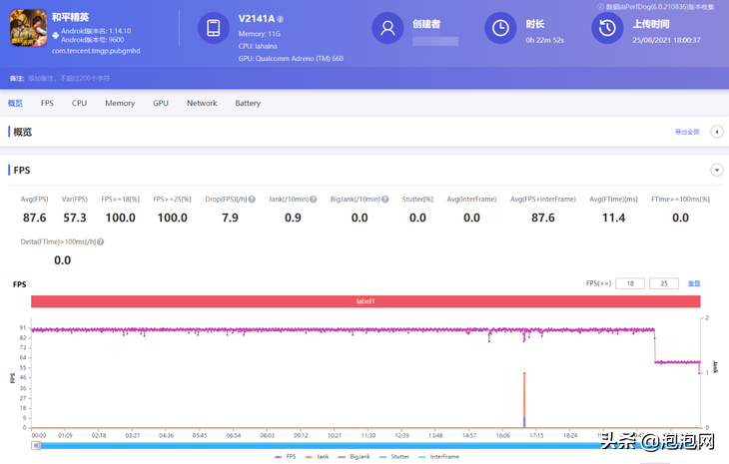Click the package name com.tencent.tmgp.pubgmhd

(x=96, y=51)
